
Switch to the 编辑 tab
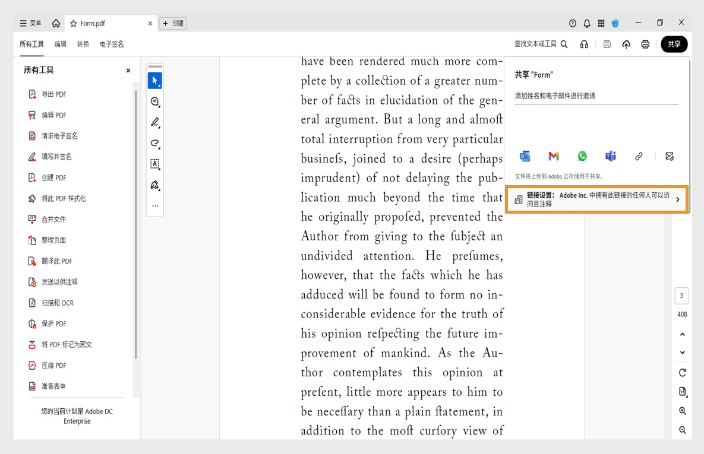(x=60, y=43)
